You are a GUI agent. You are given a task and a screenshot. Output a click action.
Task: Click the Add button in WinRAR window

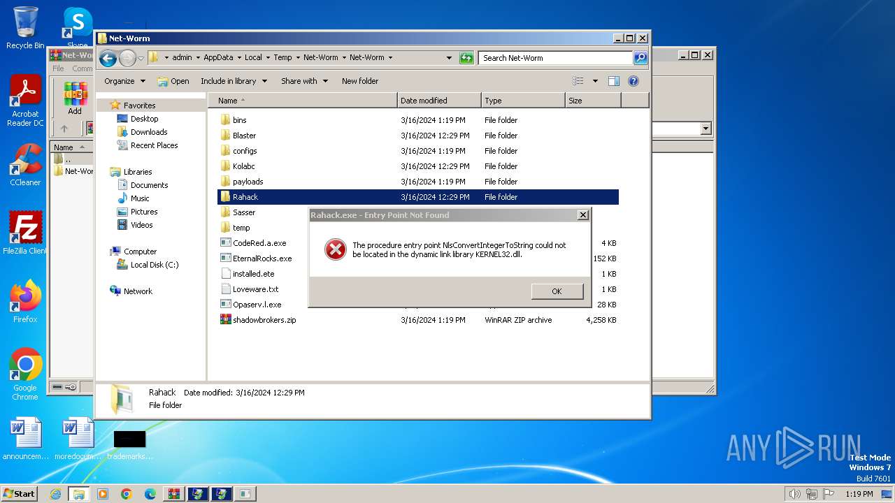coord(75,99)
